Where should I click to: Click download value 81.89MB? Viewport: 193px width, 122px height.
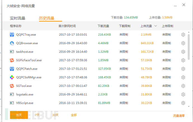[x=104, y=103]
